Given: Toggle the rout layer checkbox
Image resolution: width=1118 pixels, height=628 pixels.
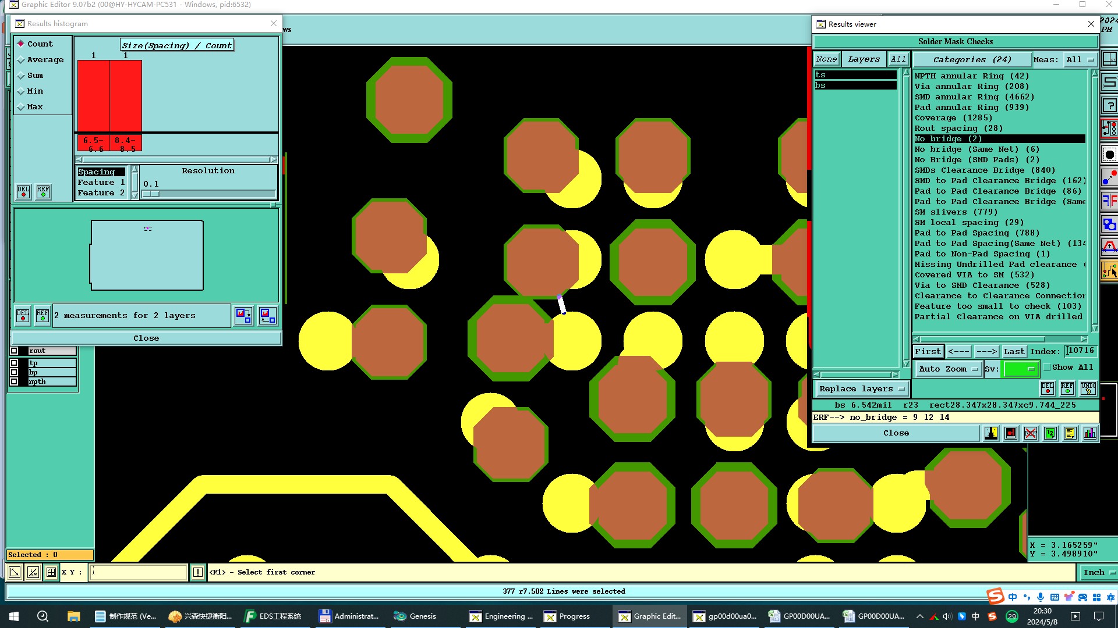Looking at the screenshot, I should [15, 351].
